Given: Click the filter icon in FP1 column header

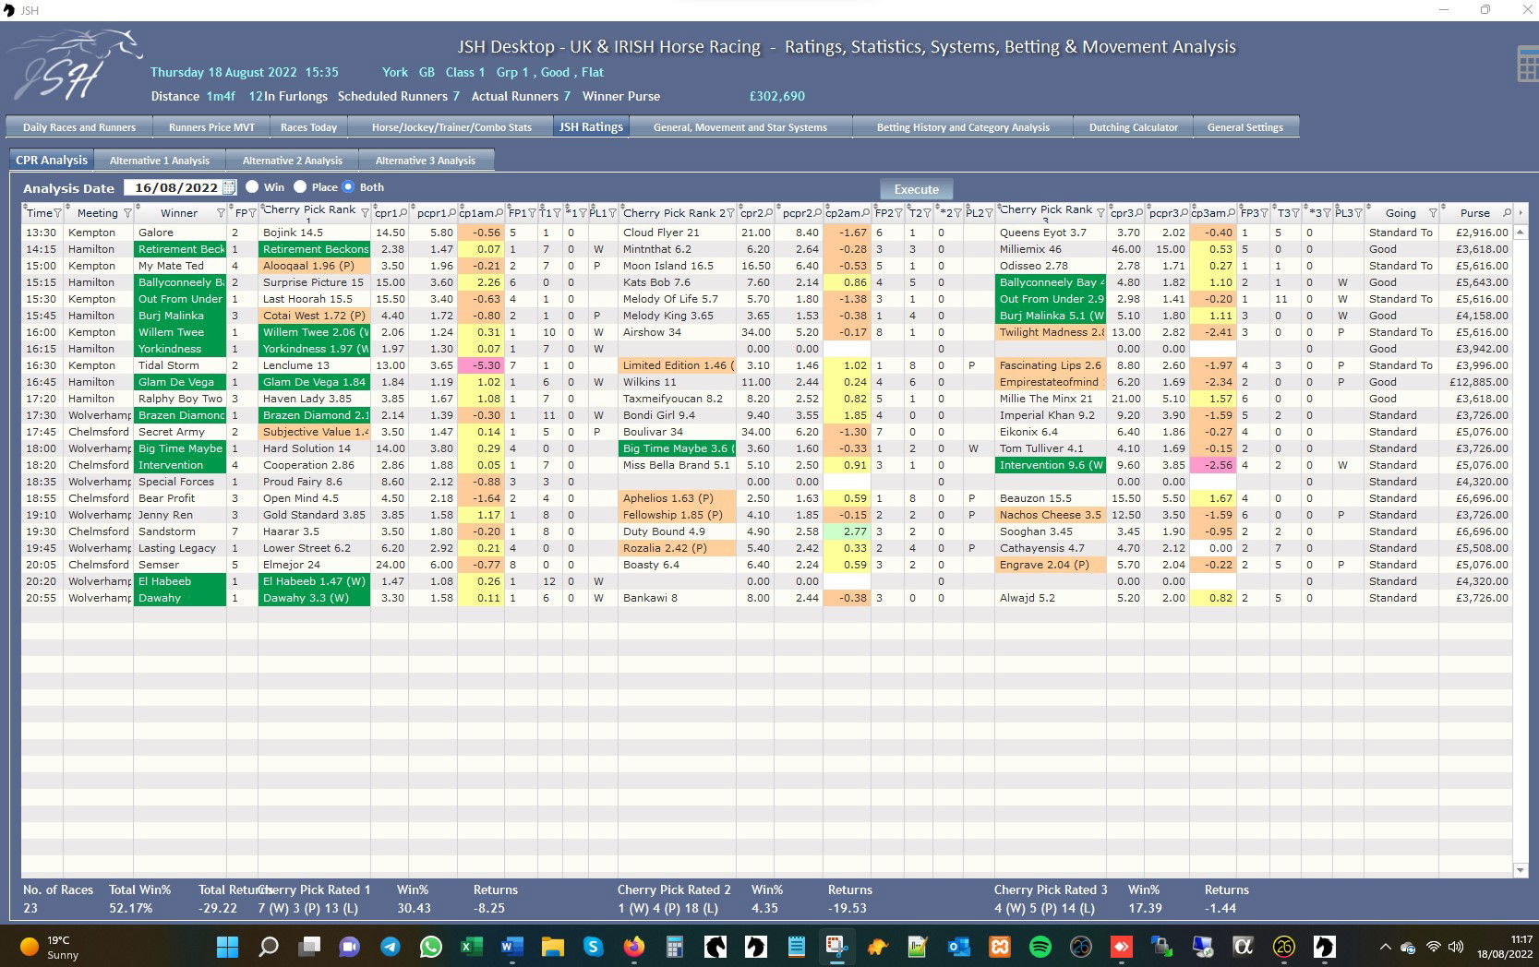Looking at the screenshot, I should [532, 213].
